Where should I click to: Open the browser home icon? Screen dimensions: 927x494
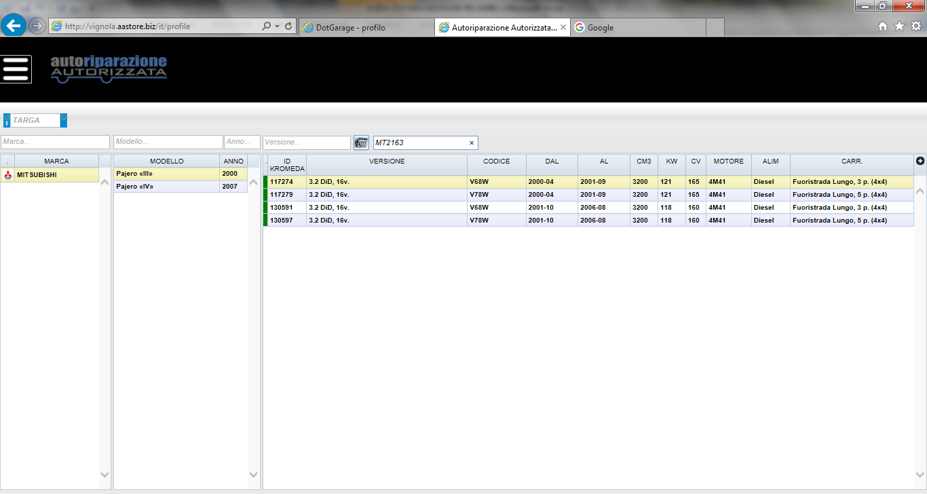883,26
